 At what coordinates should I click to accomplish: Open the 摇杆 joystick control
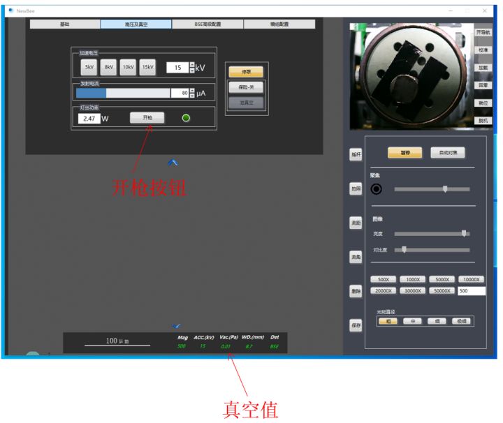click(356, 155)
